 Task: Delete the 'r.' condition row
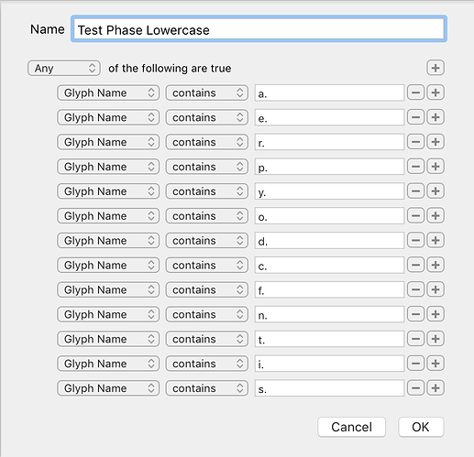pyautogui.click(x=415, y=142)
